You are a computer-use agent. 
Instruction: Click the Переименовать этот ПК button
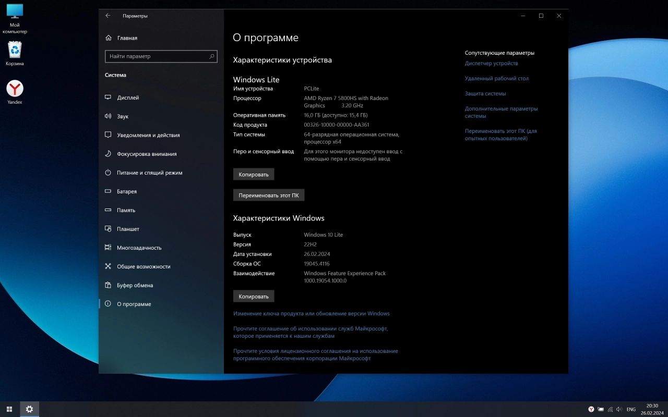pyautogui.click(x=269, y=195)
